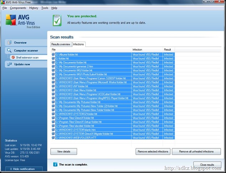Sort by the Result column header
Viewport: 226px width, 173px height.
coord(169,50)
